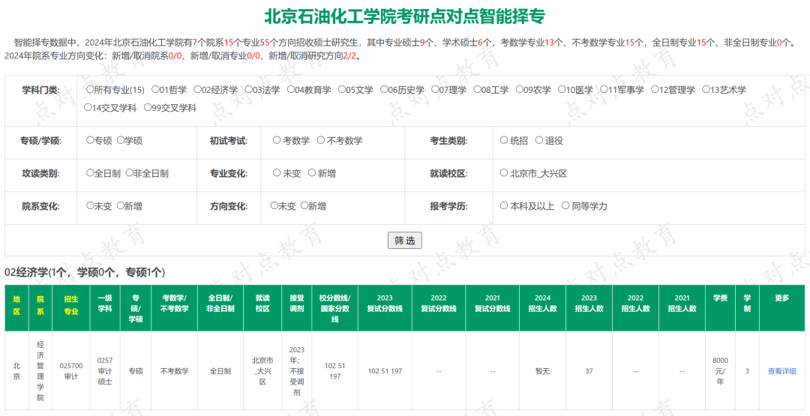The image size is (810, 416).
Task: Select the 05文学 option
Action: tap(342, 90)
